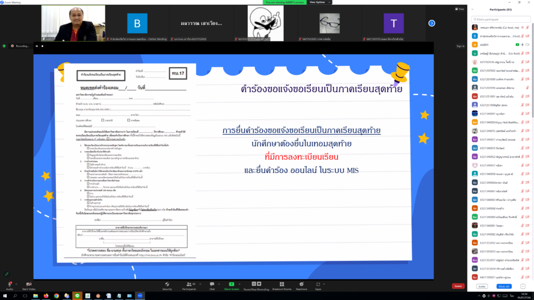Click the green annotate pencil icon

click(x=6, y=274)
